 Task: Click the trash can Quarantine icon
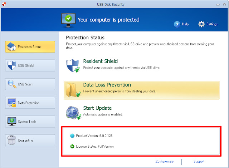12,140
